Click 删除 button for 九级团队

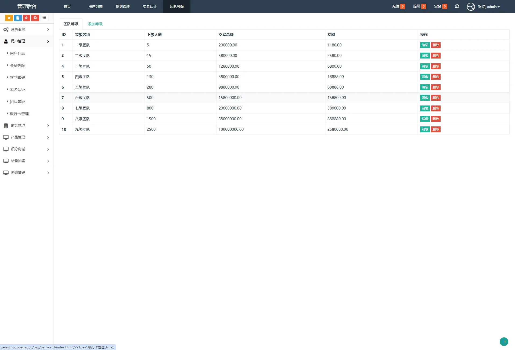435,129
